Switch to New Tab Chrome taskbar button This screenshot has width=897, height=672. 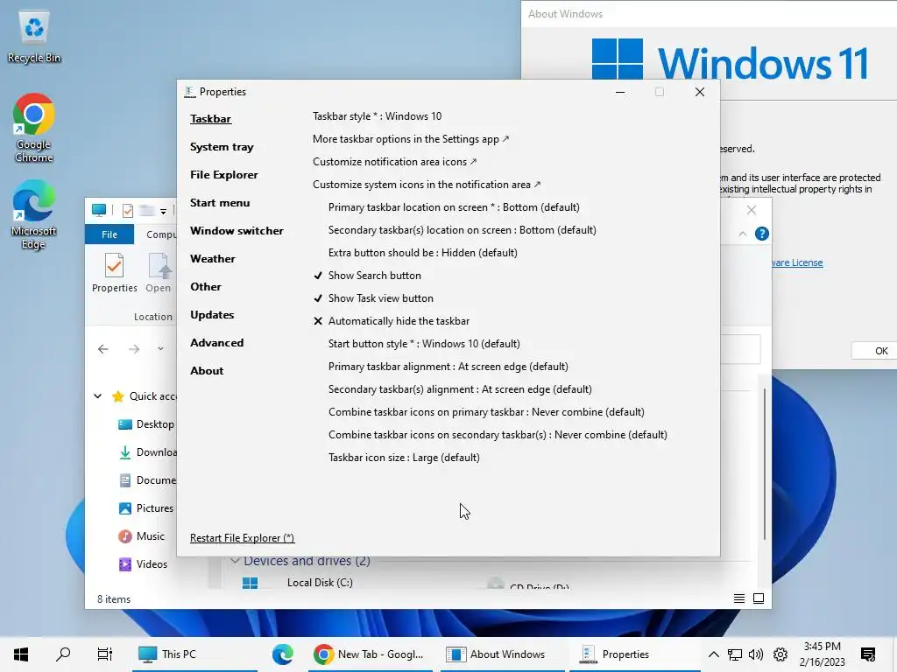coord(371,654)
